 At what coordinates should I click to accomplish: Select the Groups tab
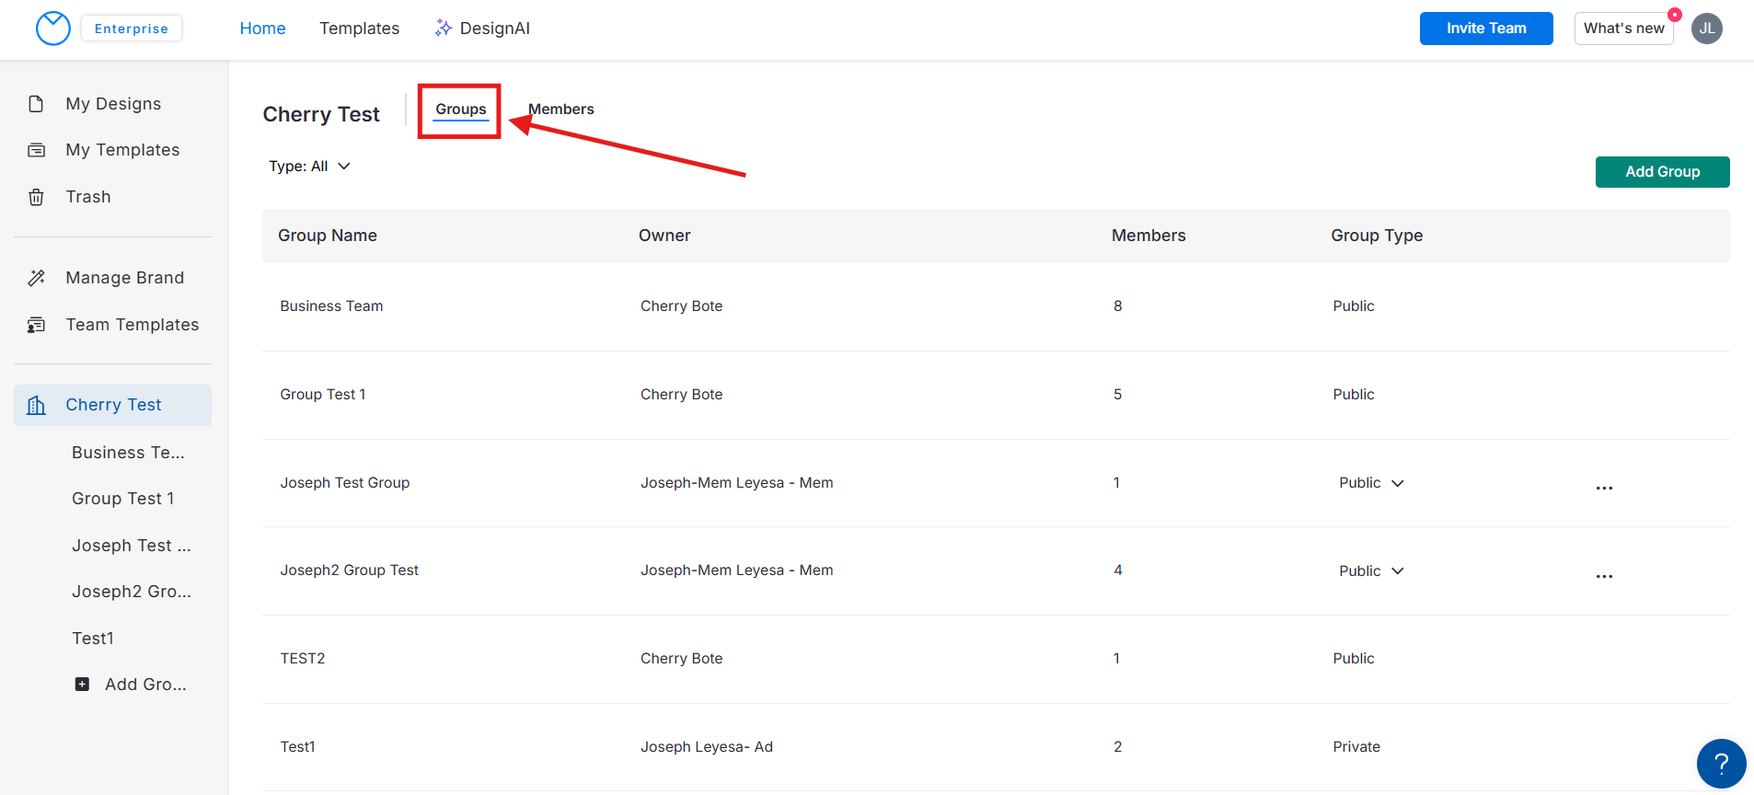click(460, 109)
